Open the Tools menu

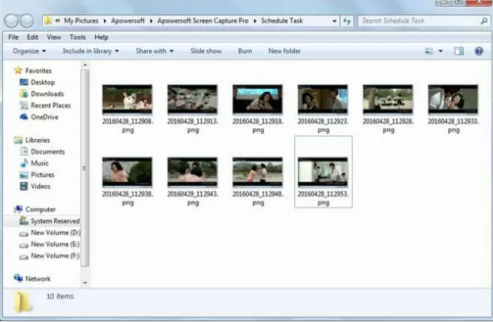(x=77, y=37)
